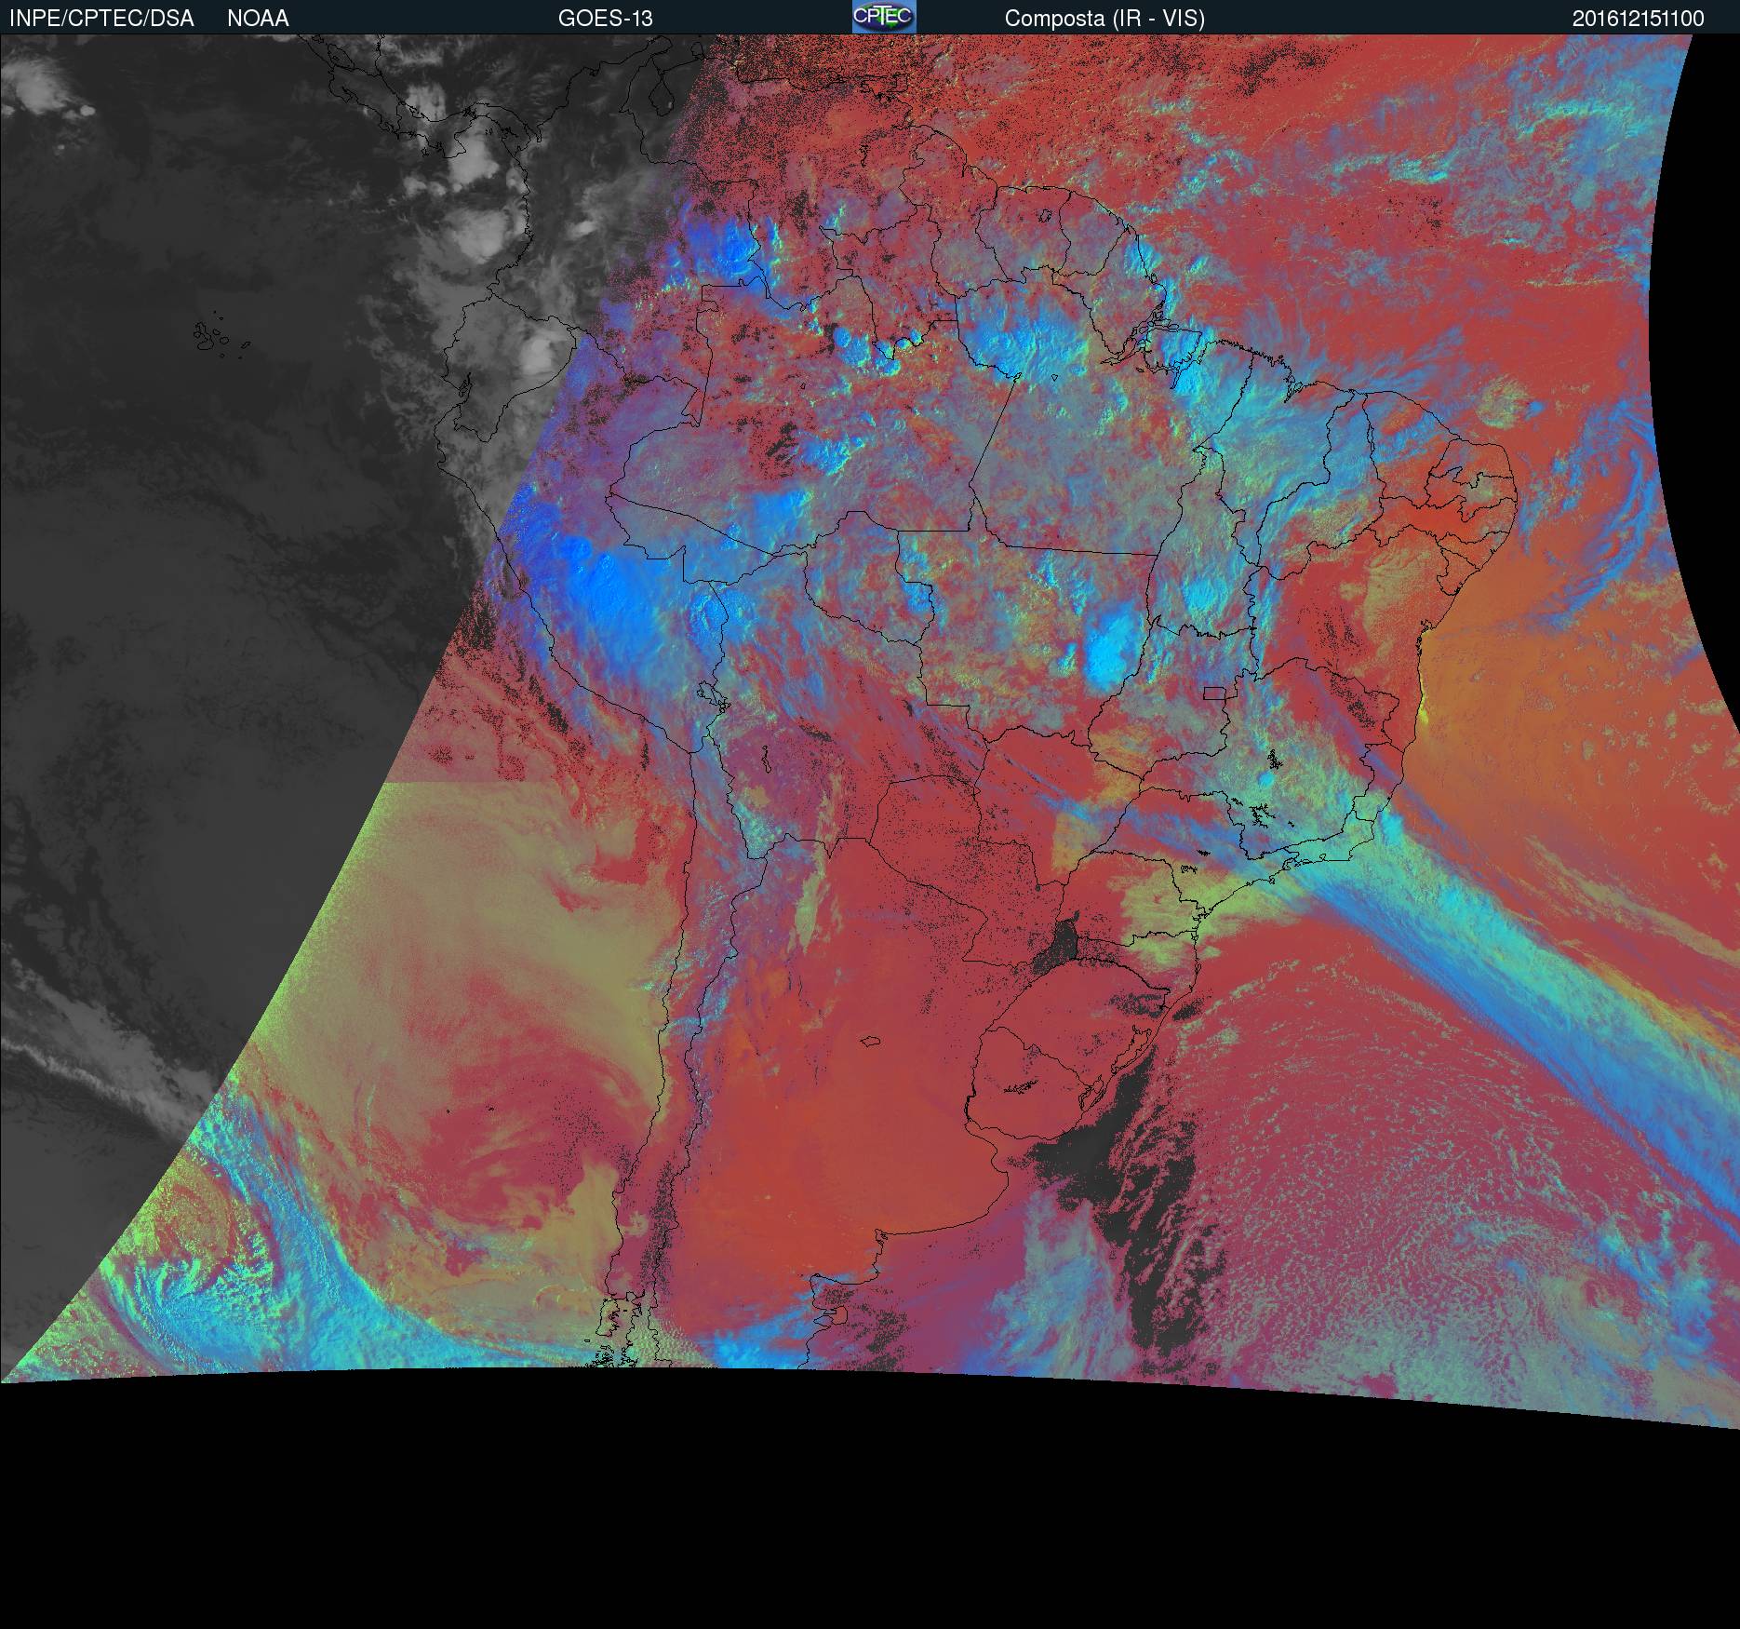Select the 201612151100 timestamp text
The height and width of the screenshot is (1629, 1740).
(x=1638, y=18)
